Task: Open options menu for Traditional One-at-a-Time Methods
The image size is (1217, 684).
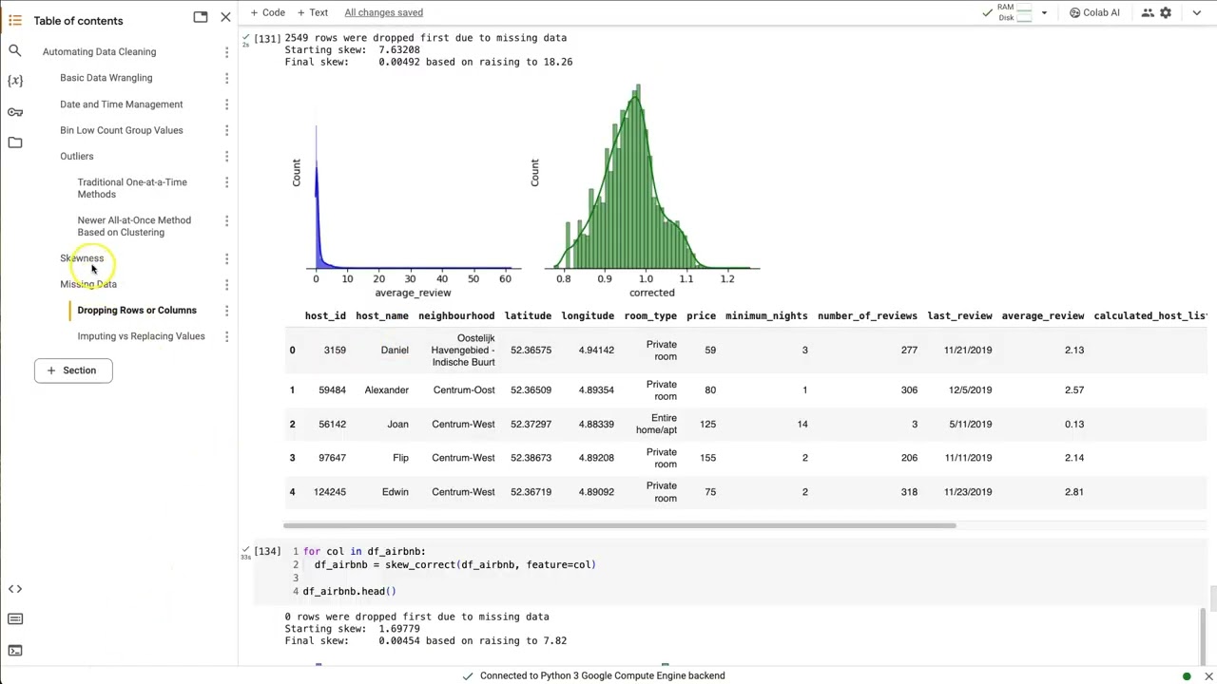Action: [226, 182]
